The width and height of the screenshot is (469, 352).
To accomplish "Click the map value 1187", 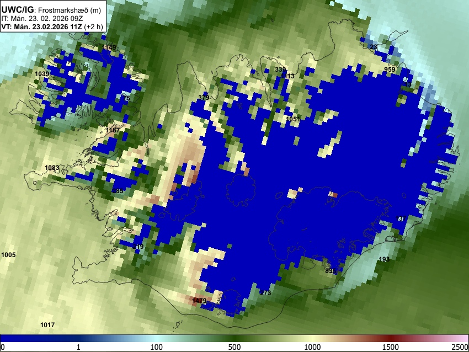I will pyautogui.click(x=113, y=130).
